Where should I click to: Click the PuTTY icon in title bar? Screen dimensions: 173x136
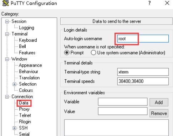(x=6, y=3)
